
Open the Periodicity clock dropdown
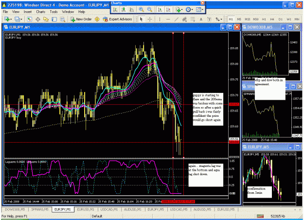click(189, 9)
